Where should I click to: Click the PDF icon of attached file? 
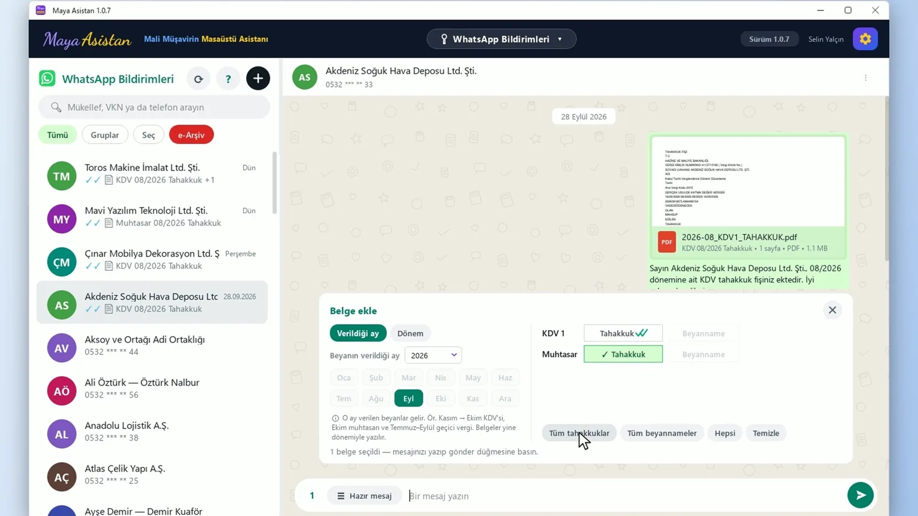pos(667,242)
